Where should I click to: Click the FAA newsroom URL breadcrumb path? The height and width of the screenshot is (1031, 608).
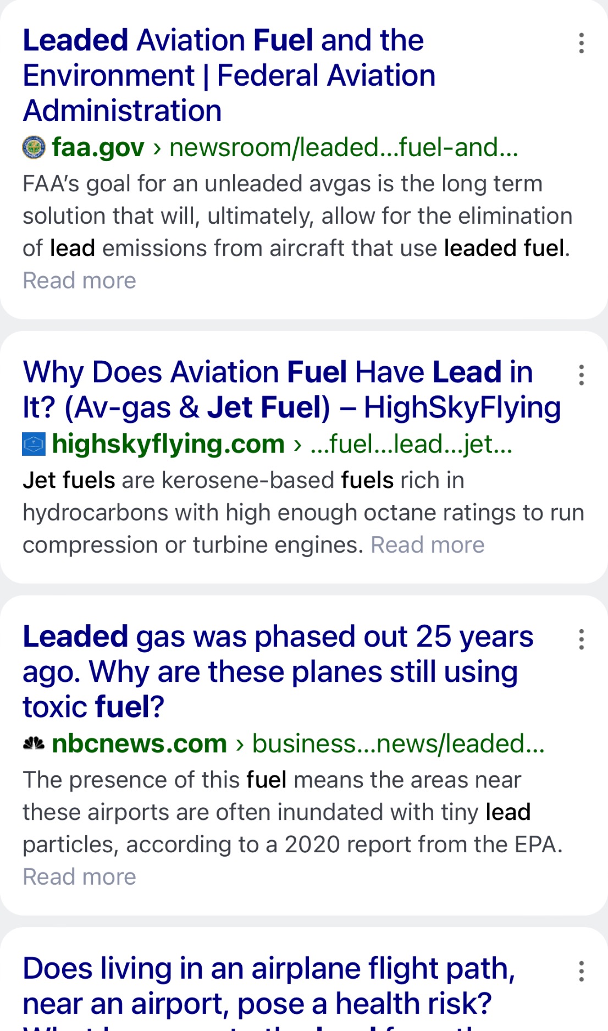click(344, 147)
